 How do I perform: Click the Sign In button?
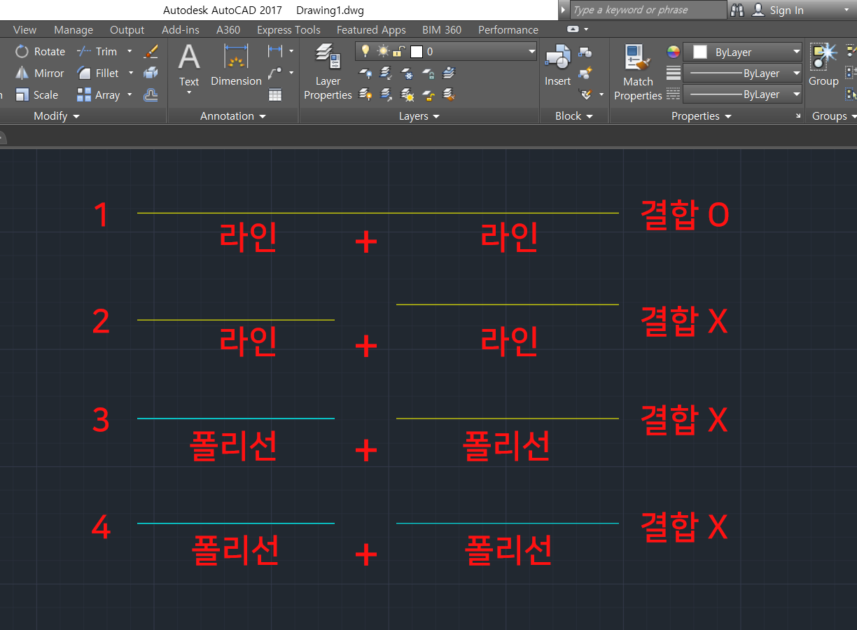[778, 10]
